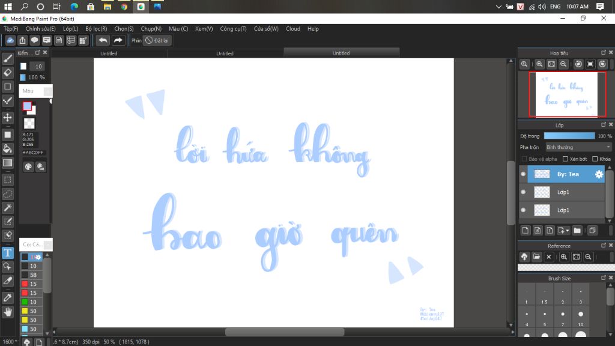Image resolution: width=615 pixels, height=346 pixels.
Task: Open the Bộ lọc(R) menu
Action: pos(96,29)
